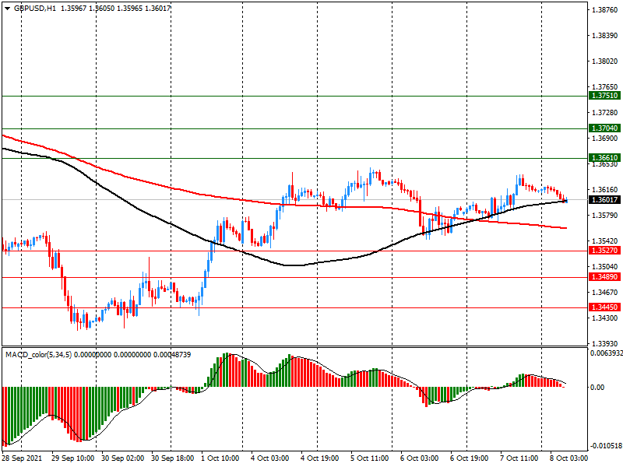Image resolution: width=623 pixels, height=467 pixels.
Task: Click the 4 Oct 19:00 time label
Action: (x=319, y=458)
